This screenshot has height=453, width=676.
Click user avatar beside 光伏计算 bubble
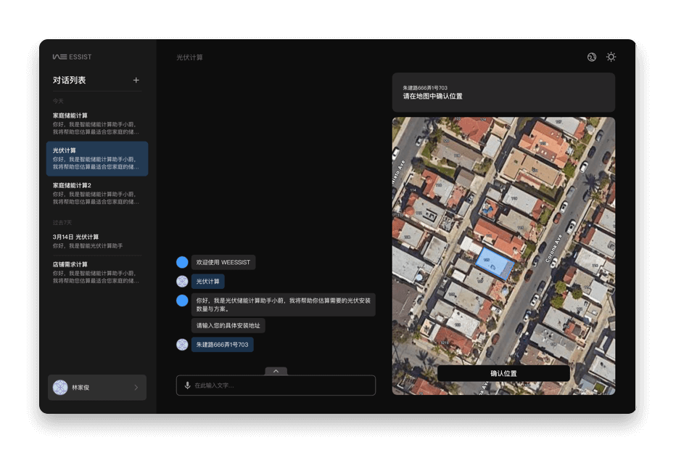point(182,281)
